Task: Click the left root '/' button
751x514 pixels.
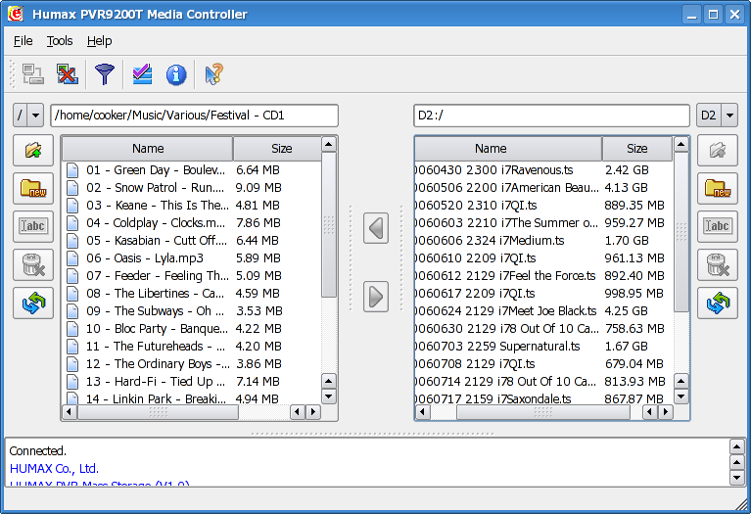Action: [x=21, y=116]
